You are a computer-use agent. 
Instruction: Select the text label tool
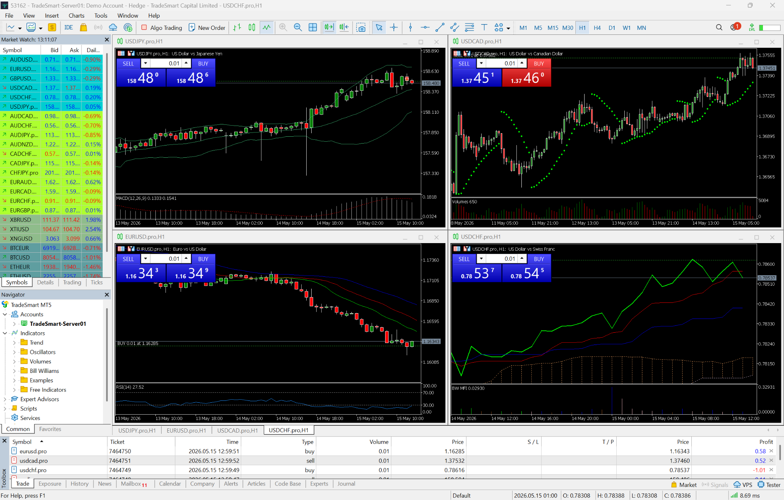pos(484,28)
